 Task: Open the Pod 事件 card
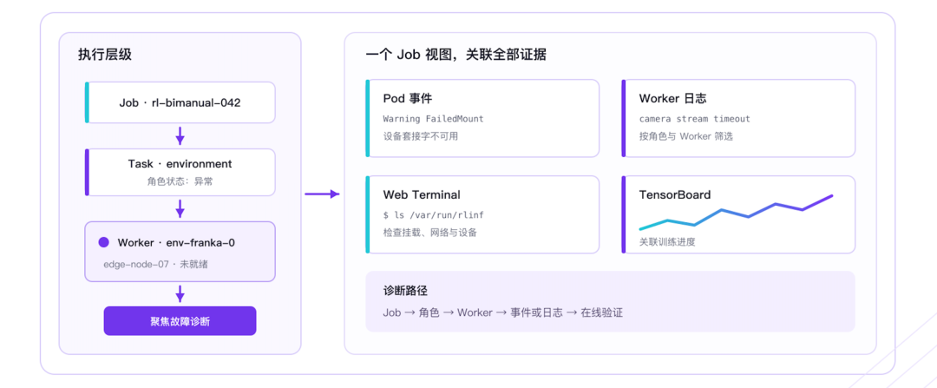point(482,118)
